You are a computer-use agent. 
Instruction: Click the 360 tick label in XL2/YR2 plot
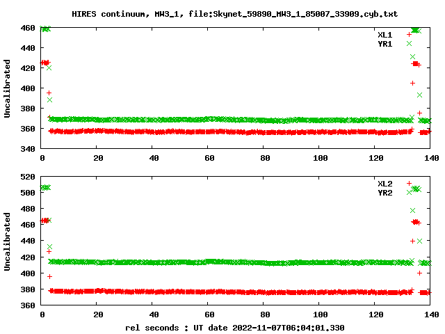click(x=28, y=305)
